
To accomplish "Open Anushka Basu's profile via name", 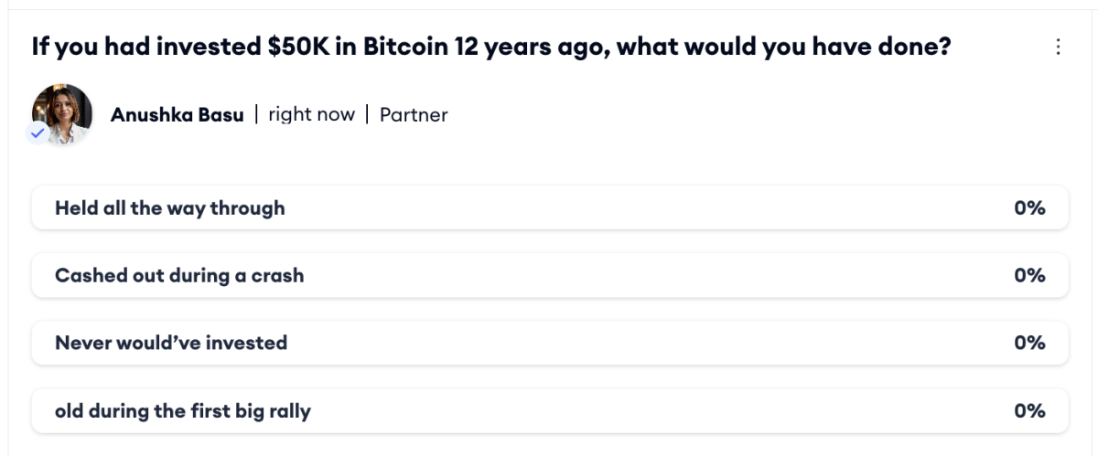I will click(177, 115).
